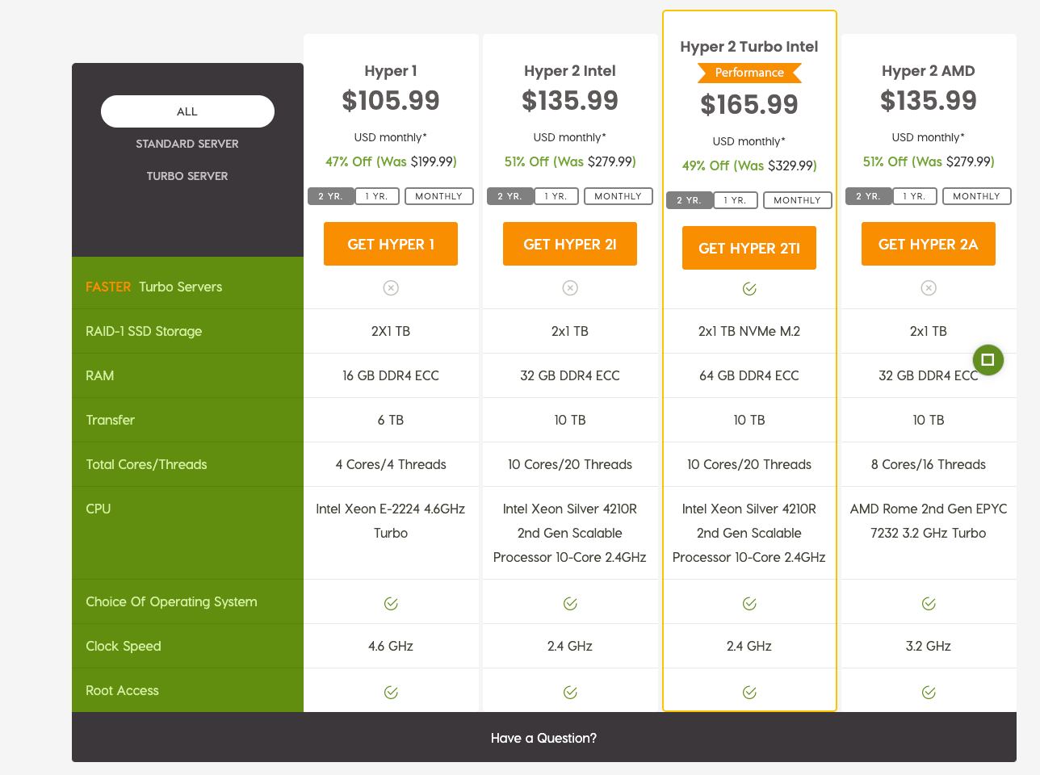Image resolution: width=1040 pixels, height=775 pixels.
Task: Click Hyper 2 AMD Root Access checkmark
Action: coord(929,692)
